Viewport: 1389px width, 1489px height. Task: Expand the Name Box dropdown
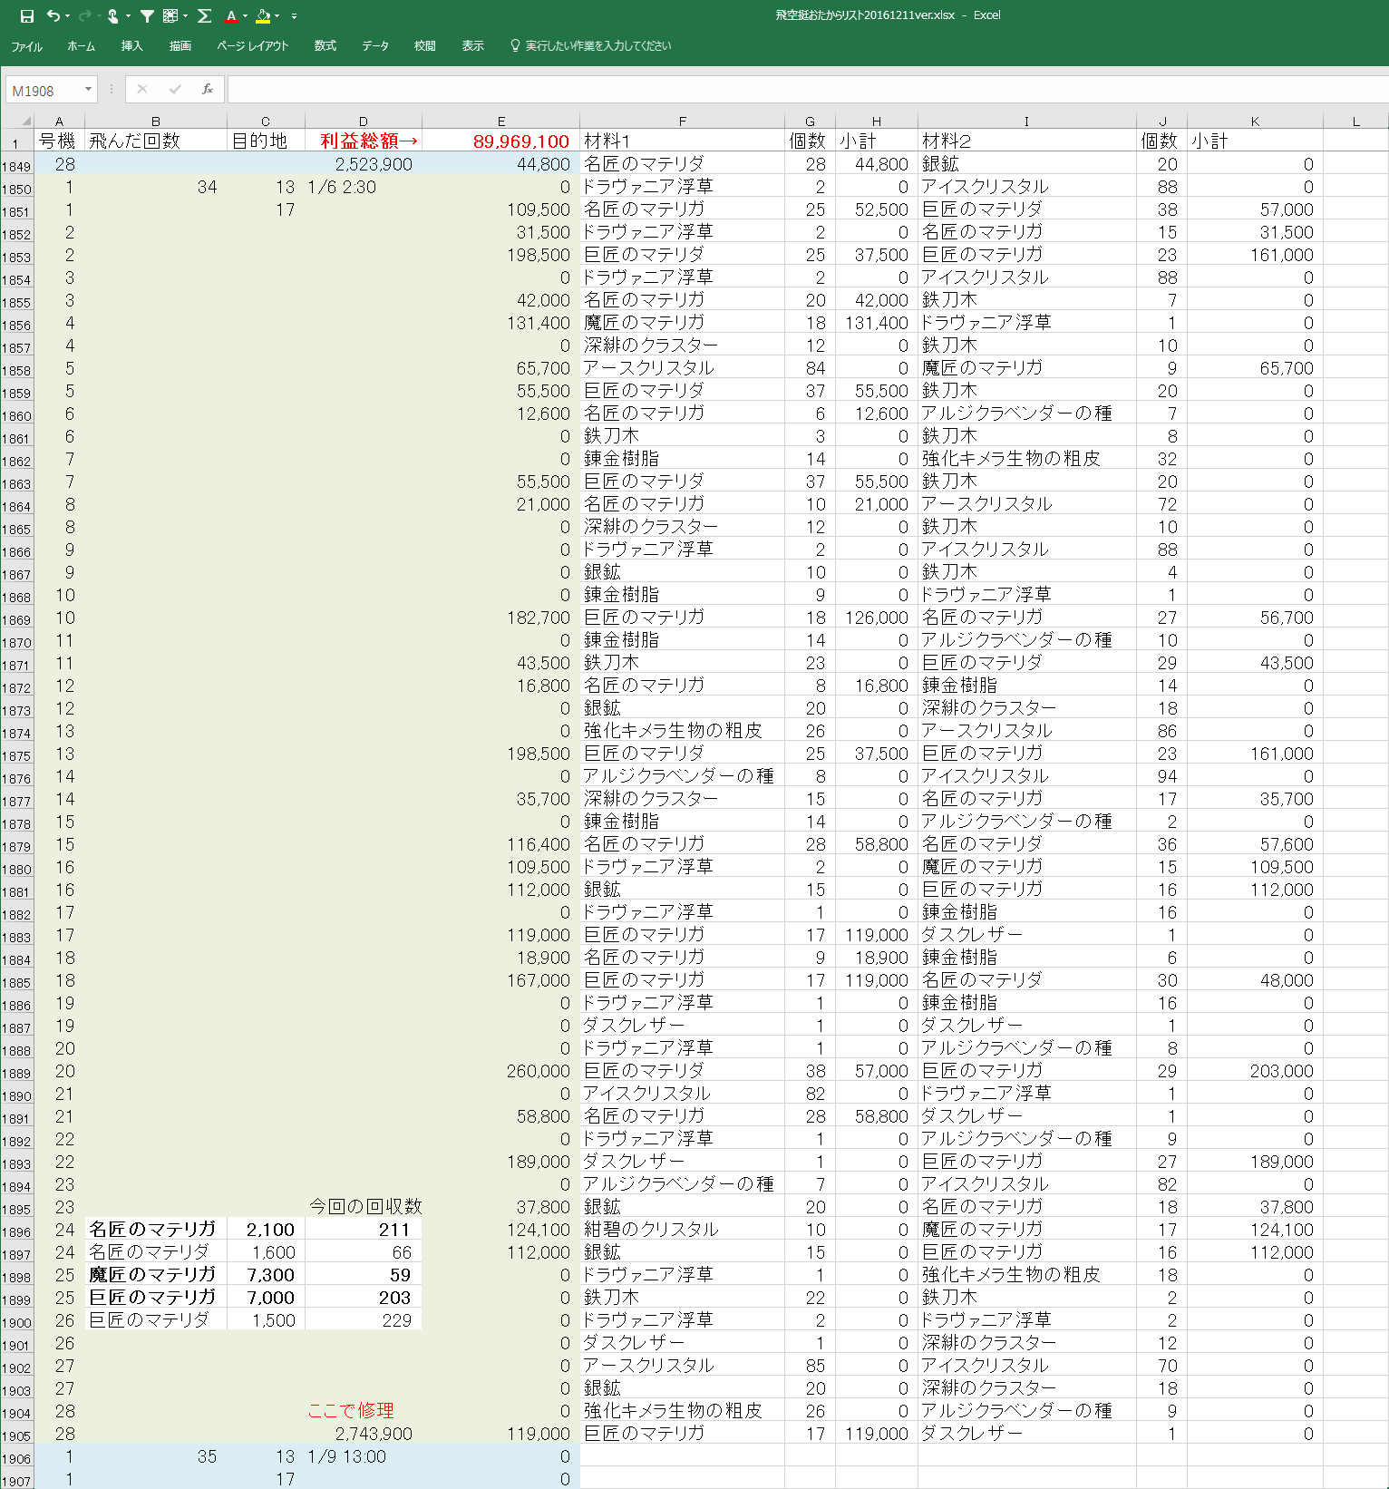tap(88, 89)
